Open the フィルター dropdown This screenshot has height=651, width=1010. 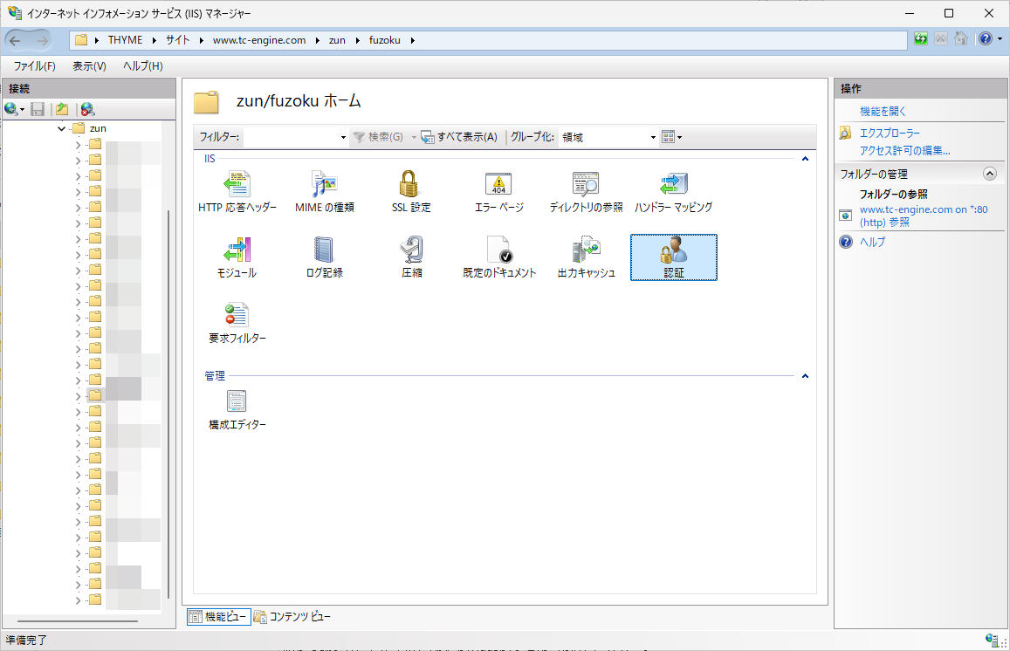point(343,137)
